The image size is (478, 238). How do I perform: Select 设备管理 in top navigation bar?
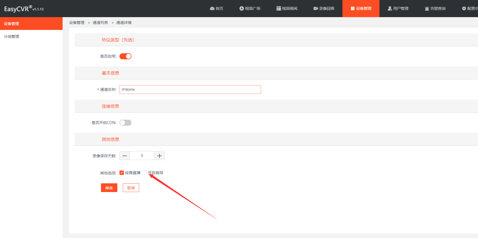coord(361,8)
